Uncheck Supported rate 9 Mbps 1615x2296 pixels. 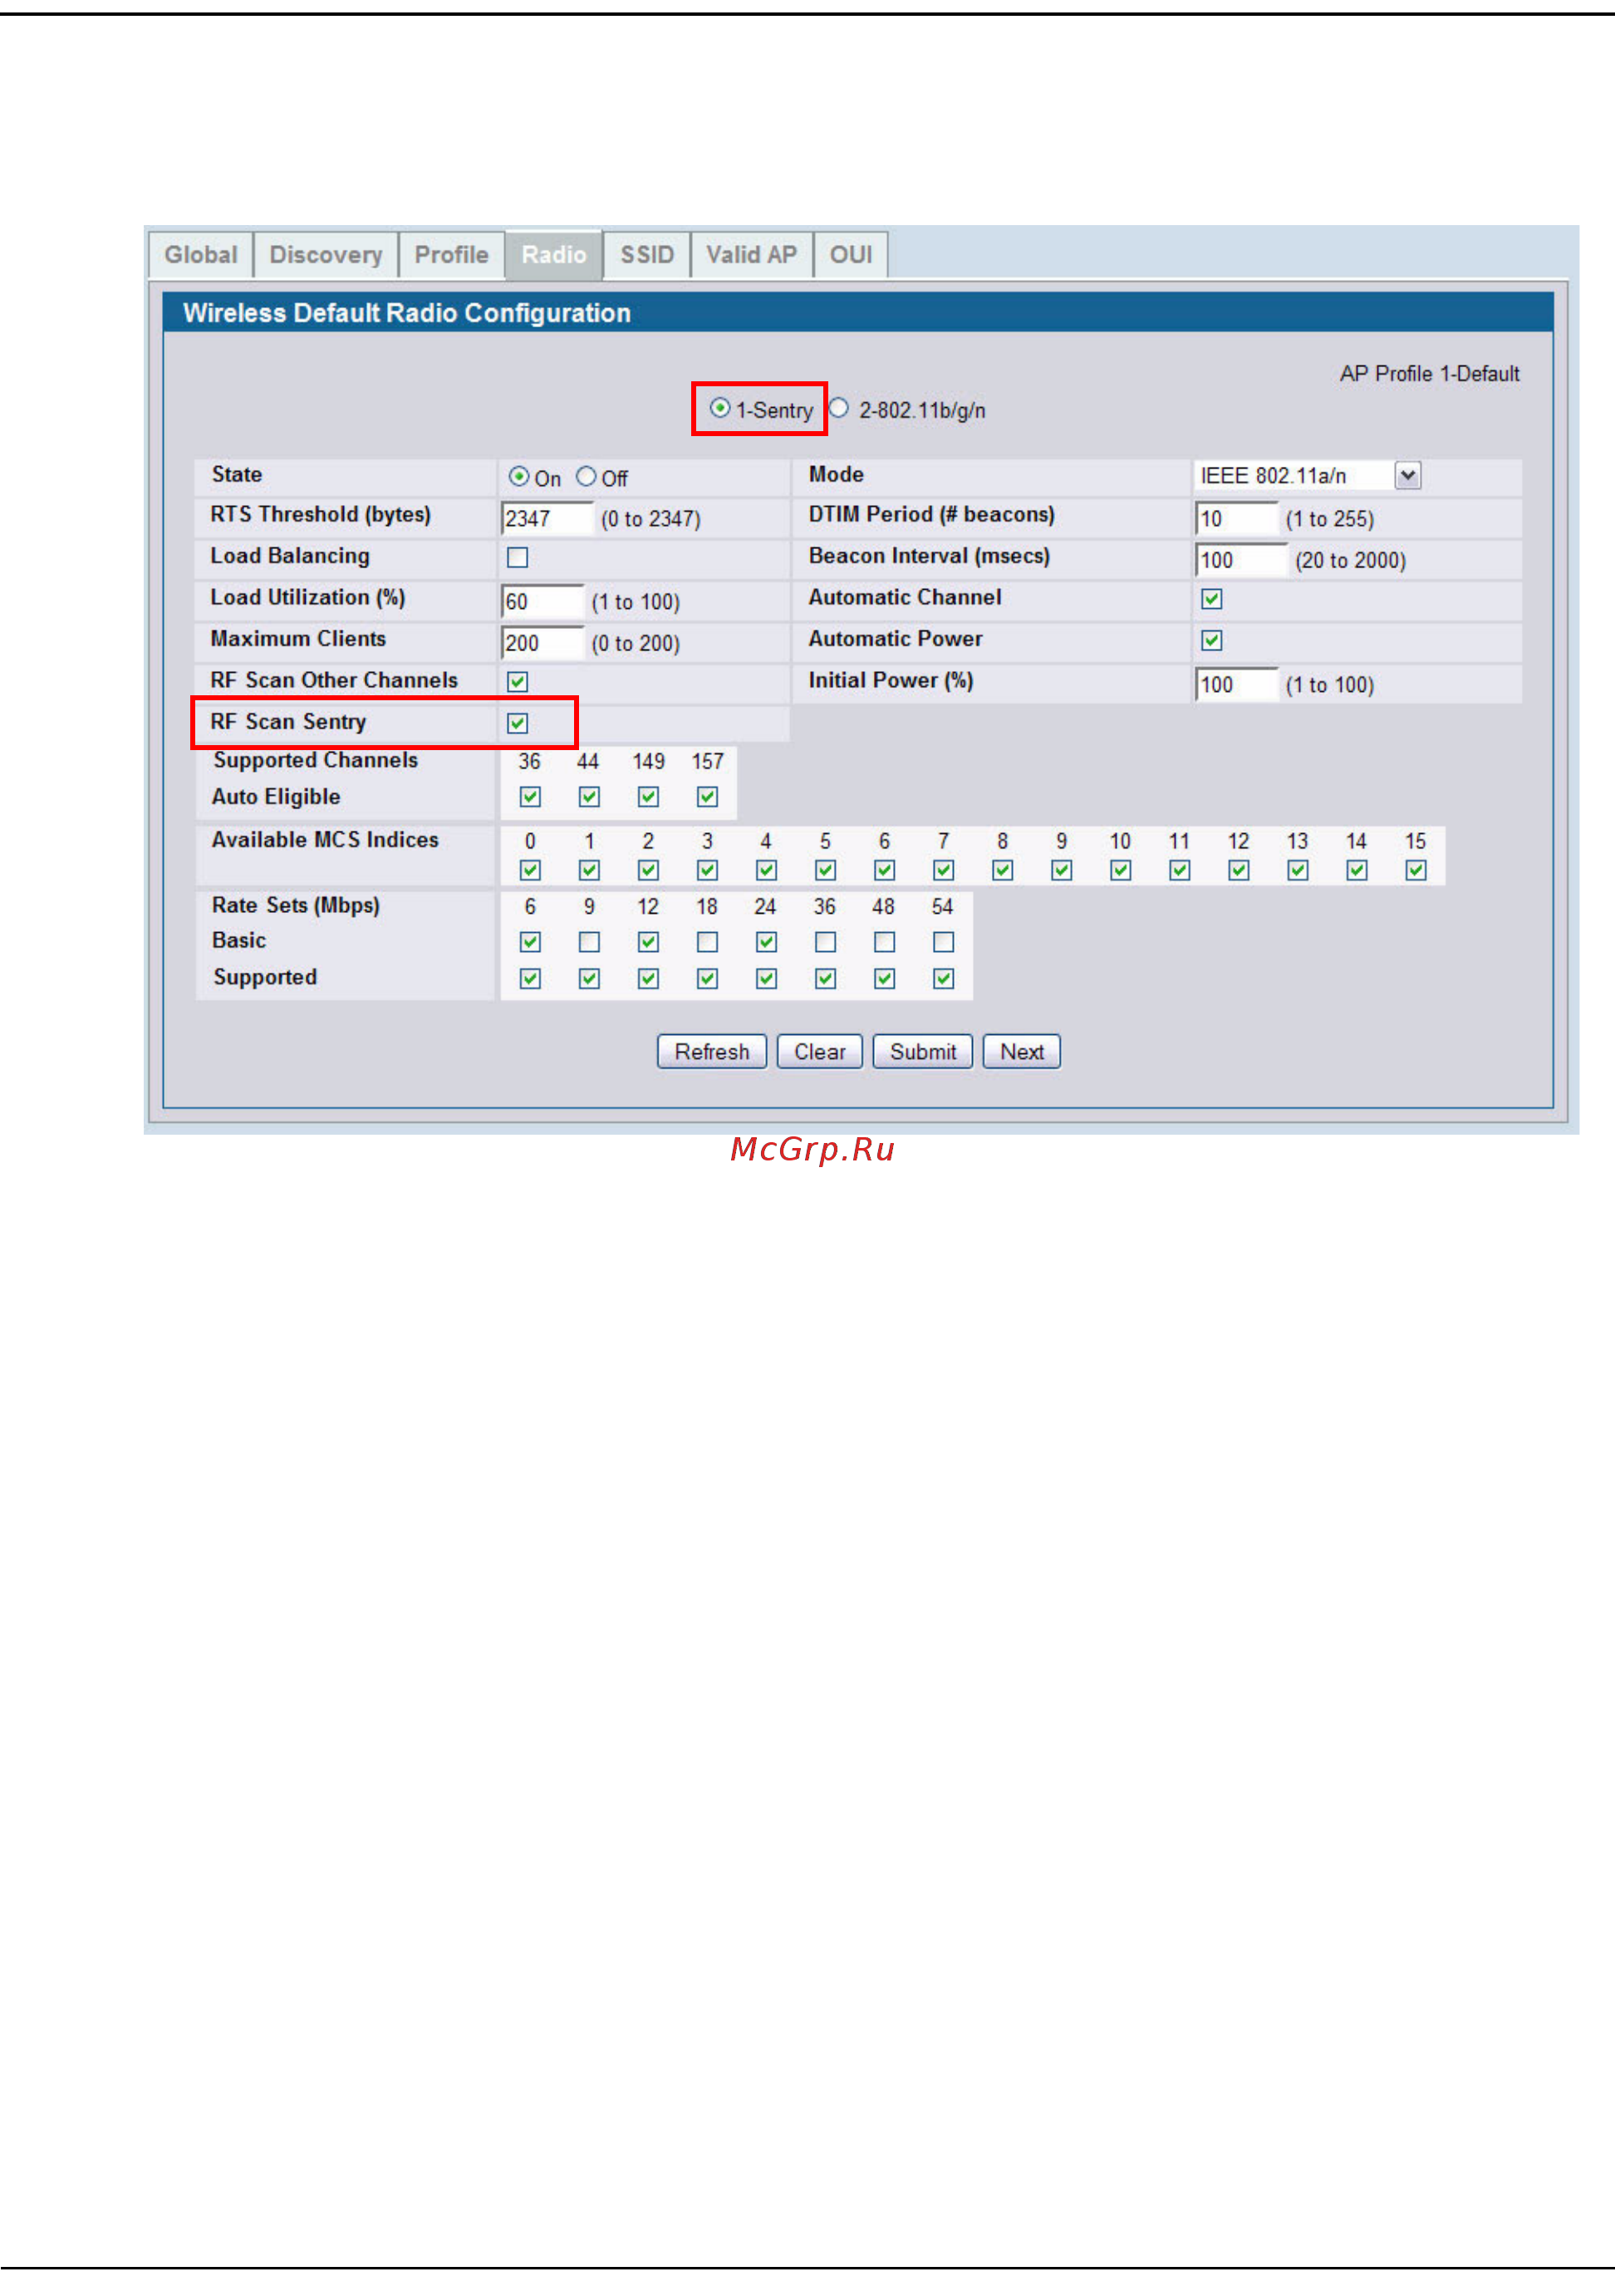(x=589, y=979)
